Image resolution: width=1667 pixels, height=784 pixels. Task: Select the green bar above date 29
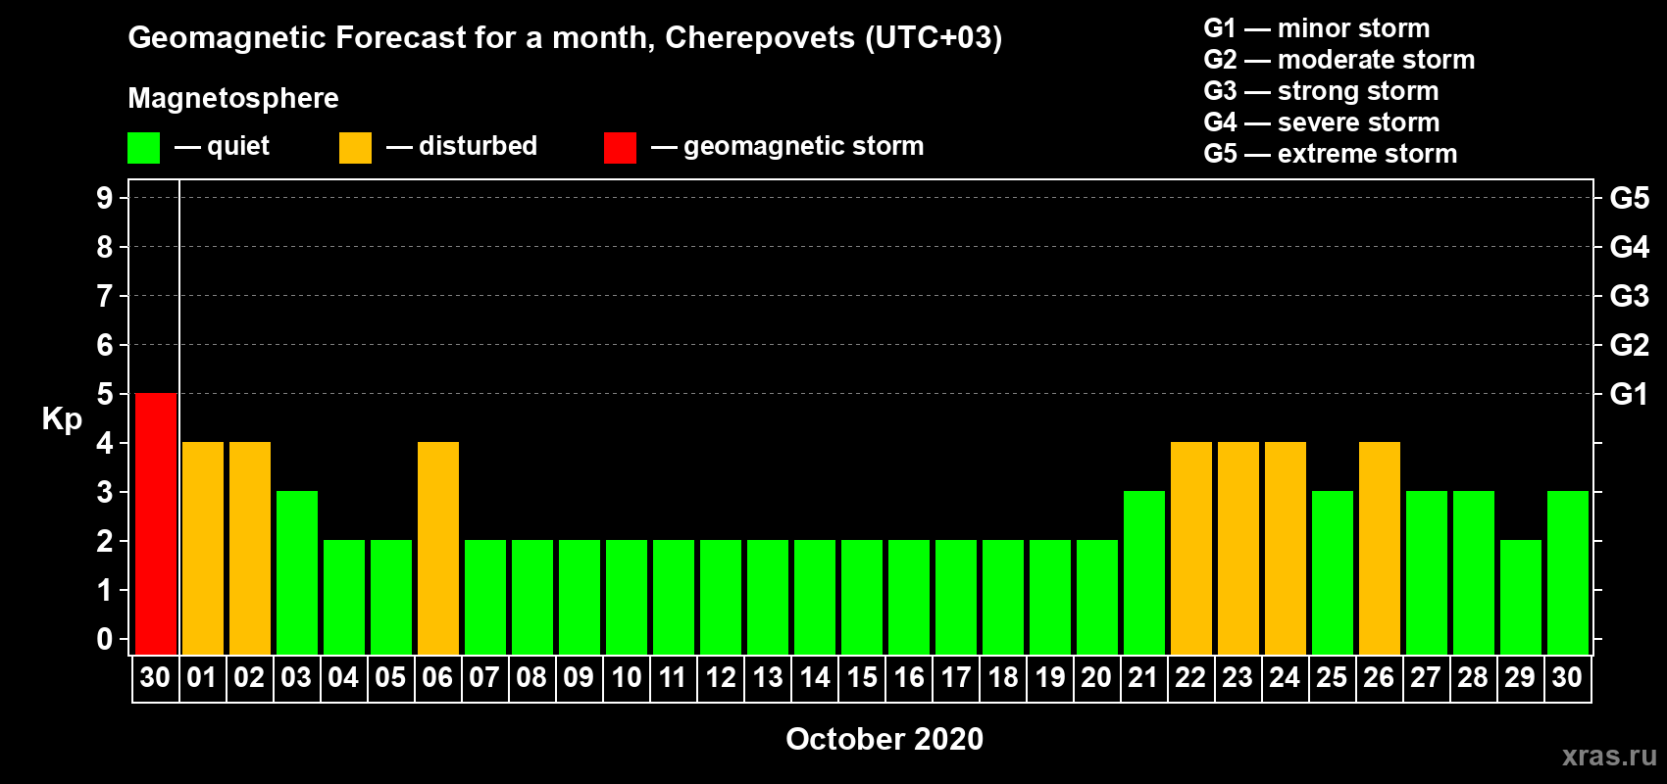pos(1521,598)
